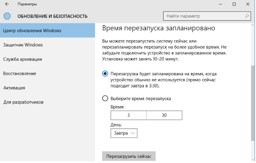Image resolution: width=256 pixels, height=163 pixels.
Task: Open Активация section
Action: pyautogui.click(x=47, y=88)
